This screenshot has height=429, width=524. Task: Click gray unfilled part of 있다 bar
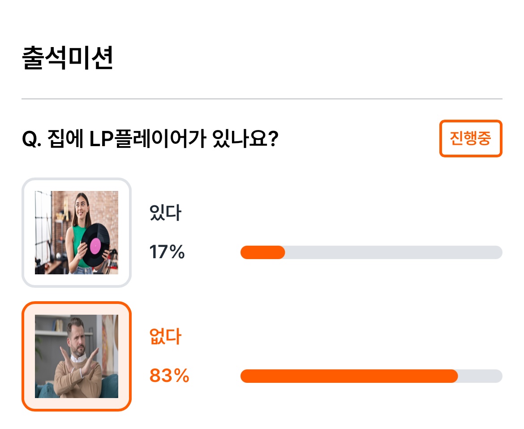[394, 252]
